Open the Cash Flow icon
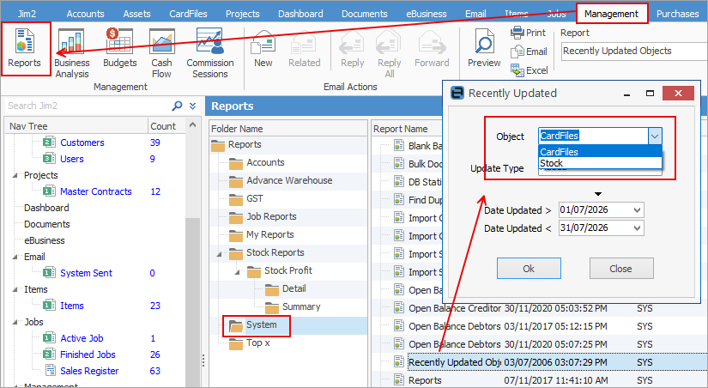The height and width of the screenshot is (388, 708). 161,53
